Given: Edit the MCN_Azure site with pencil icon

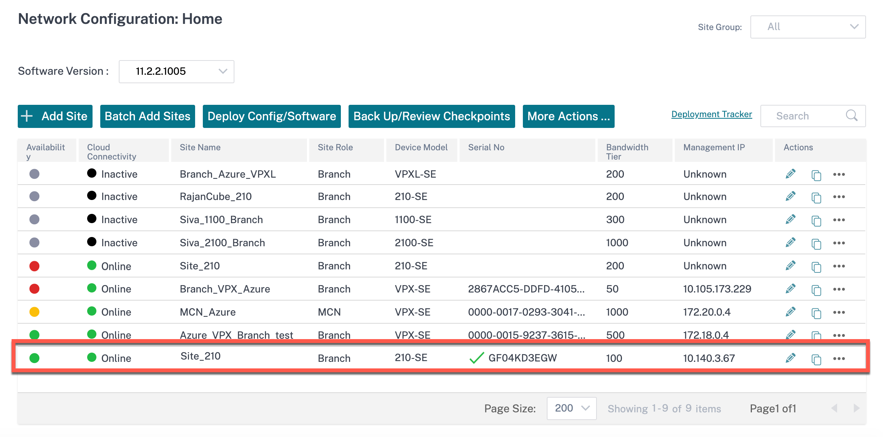Looking at the screenshot, I should [x=790, y=312].
